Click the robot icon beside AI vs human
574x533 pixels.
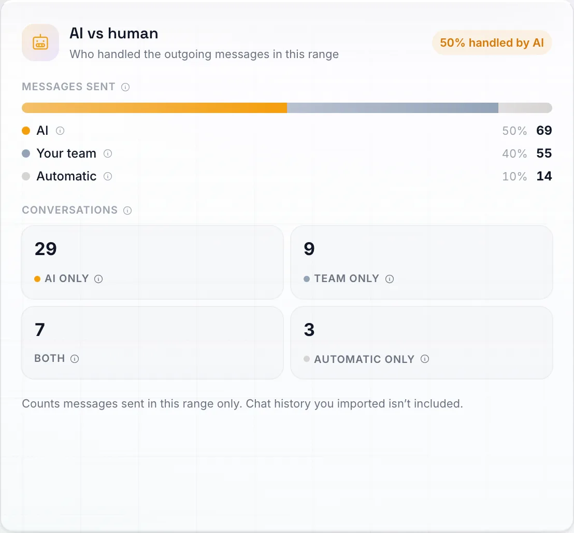click(40, 43)
